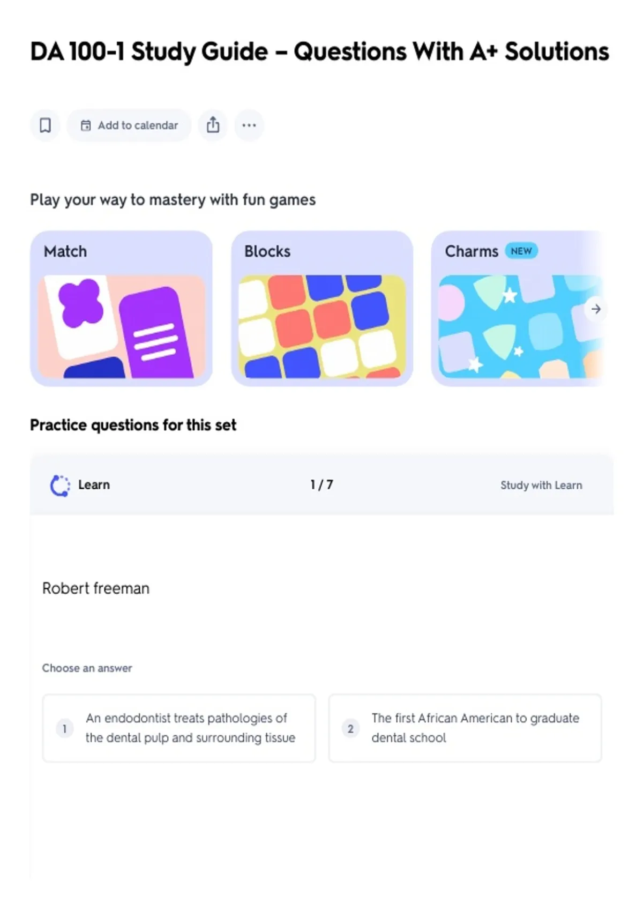The width and height of the screenshot is (643, 911).
Task: Click the 1 / 7 progress counter
Action: click(x=322, y=485)
